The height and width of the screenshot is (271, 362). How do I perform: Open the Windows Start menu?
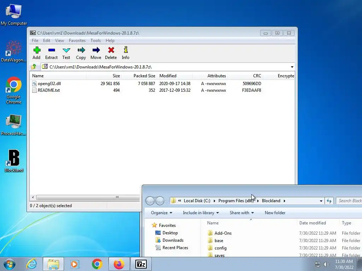coord(10,264)
